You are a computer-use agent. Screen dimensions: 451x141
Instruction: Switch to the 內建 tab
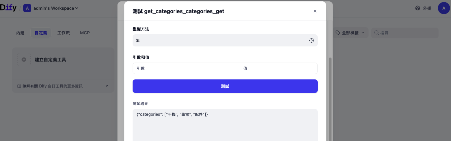[21, 33]
